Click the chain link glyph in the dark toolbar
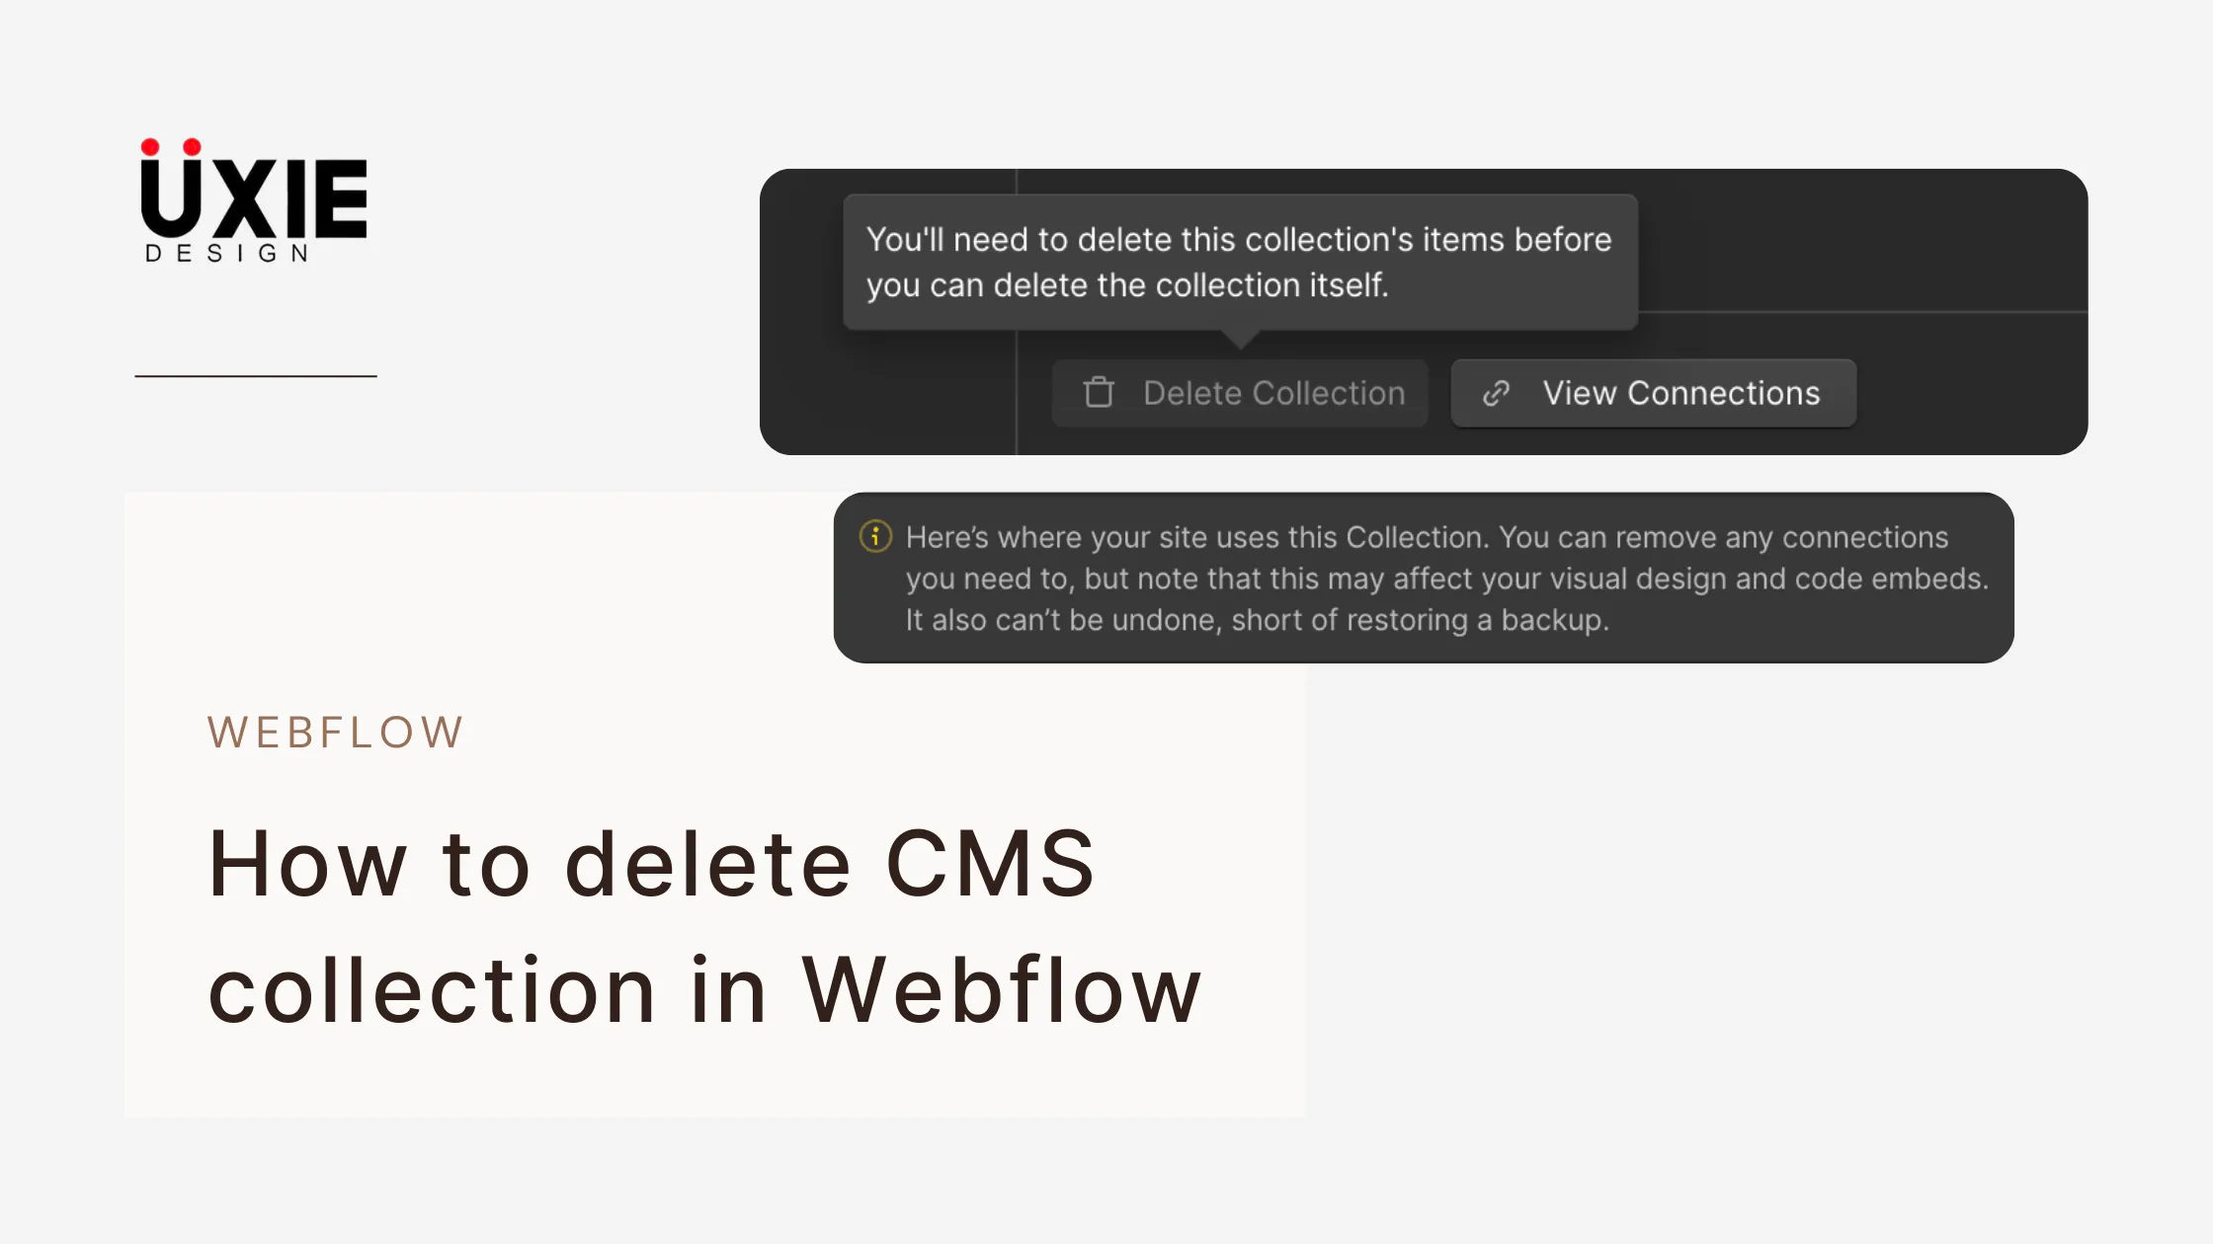 [1495, 392]
